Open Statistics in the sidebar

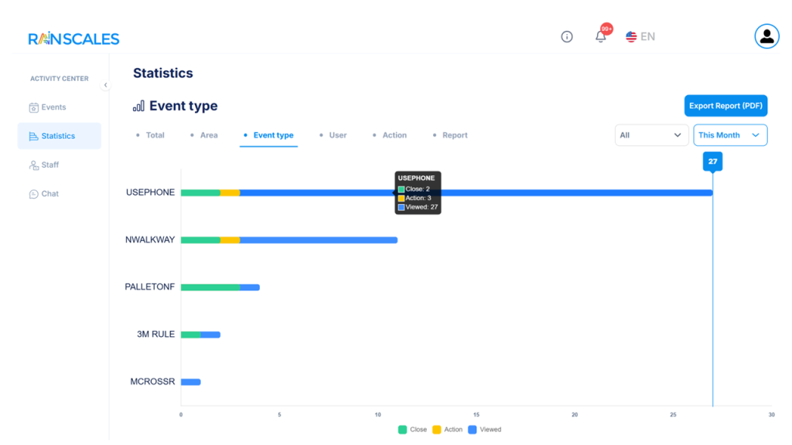coord(59,136)
